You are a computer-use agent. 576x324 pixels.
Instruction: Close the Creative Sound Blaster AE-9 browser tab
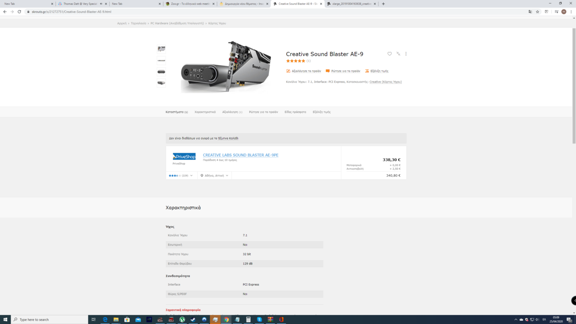tap(321, 4)
